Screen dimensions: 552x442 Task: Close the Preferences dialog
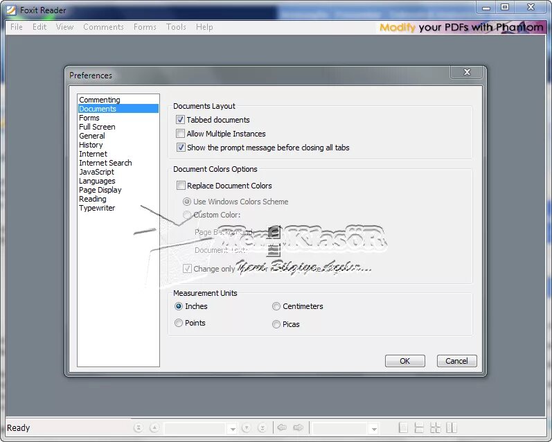467,72
